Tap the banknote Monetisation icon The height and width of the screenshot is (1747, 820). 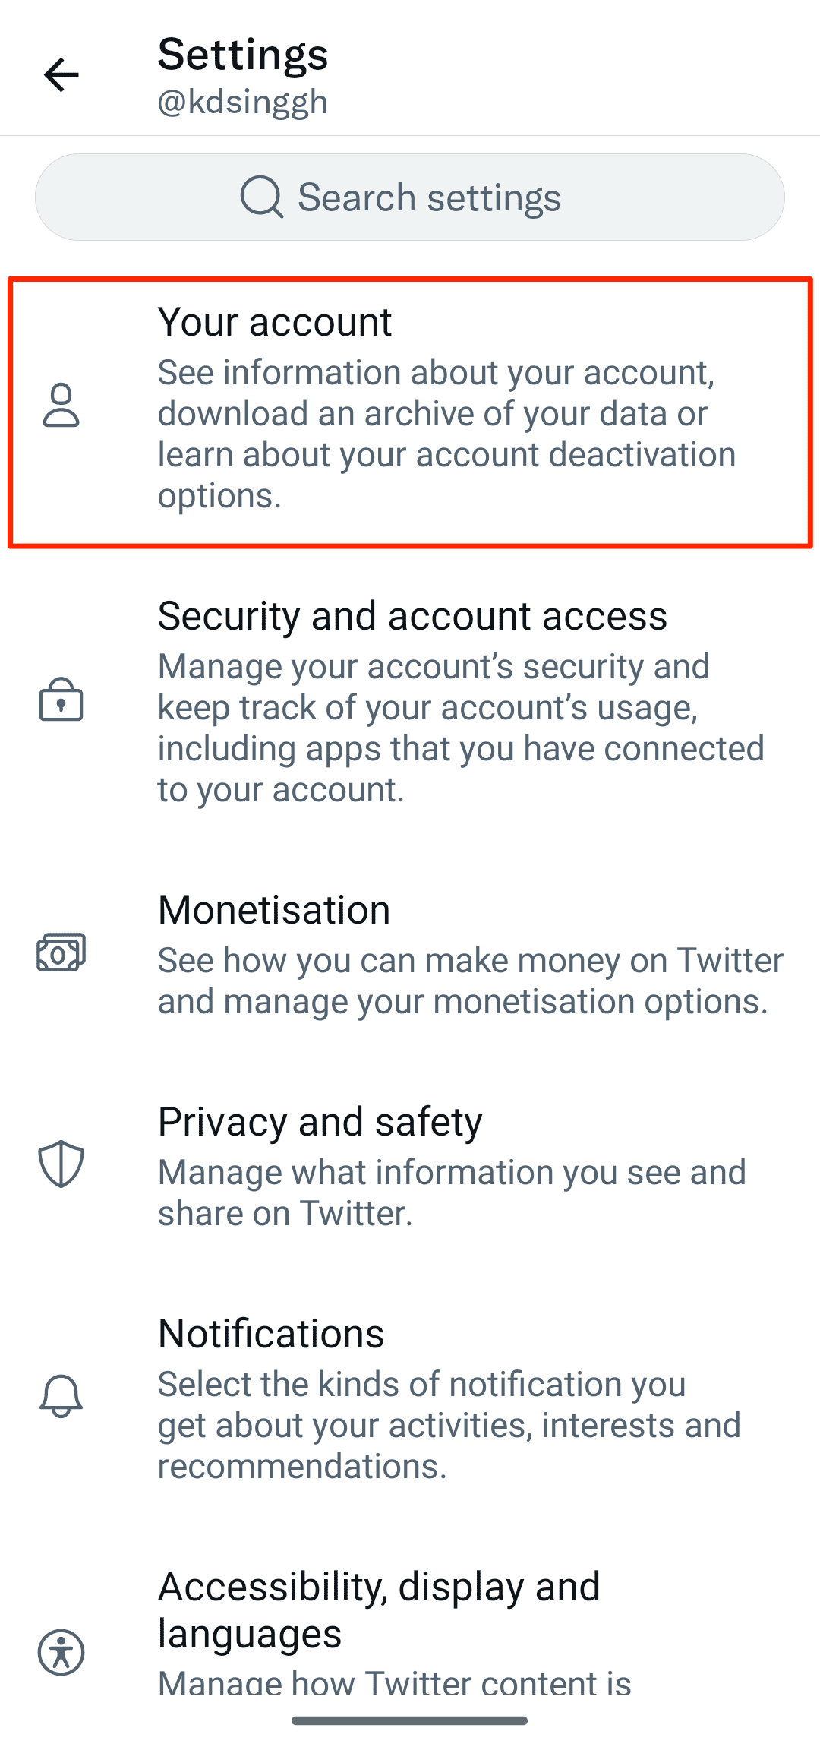(61, 952)
